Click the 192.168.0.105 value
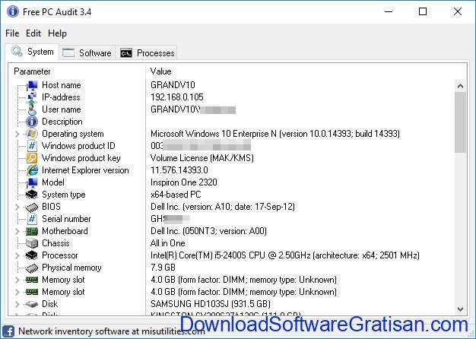The height and width of the screenshot is (339, 476). (177, 97)
